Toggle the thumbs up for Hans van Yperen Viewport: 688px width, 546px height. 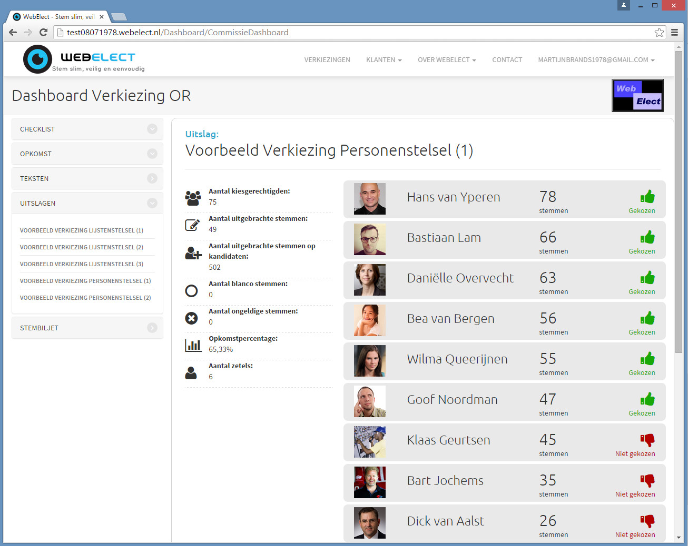click(x=647, y=196)
